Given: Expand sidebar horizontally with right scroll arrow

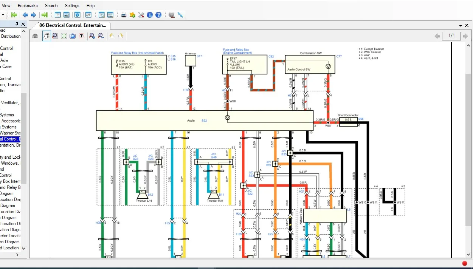Looking at the screenshot, I should pyautogui.click(x=17, y=255).
